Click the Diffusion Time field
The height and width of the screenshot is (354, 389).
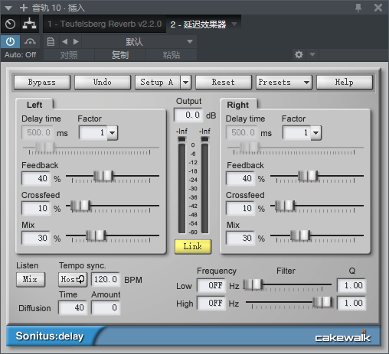pyautogui.click(x=73, y=307)
